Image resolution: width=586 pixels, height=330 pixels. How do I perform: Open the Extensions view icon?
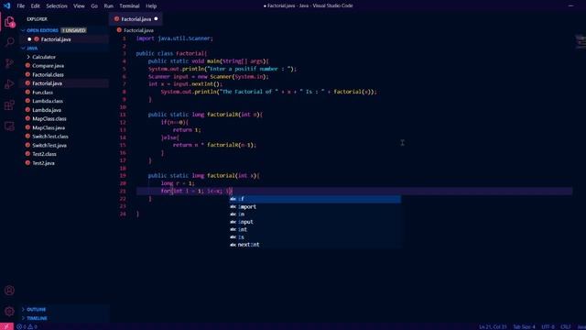coord(9,105)
